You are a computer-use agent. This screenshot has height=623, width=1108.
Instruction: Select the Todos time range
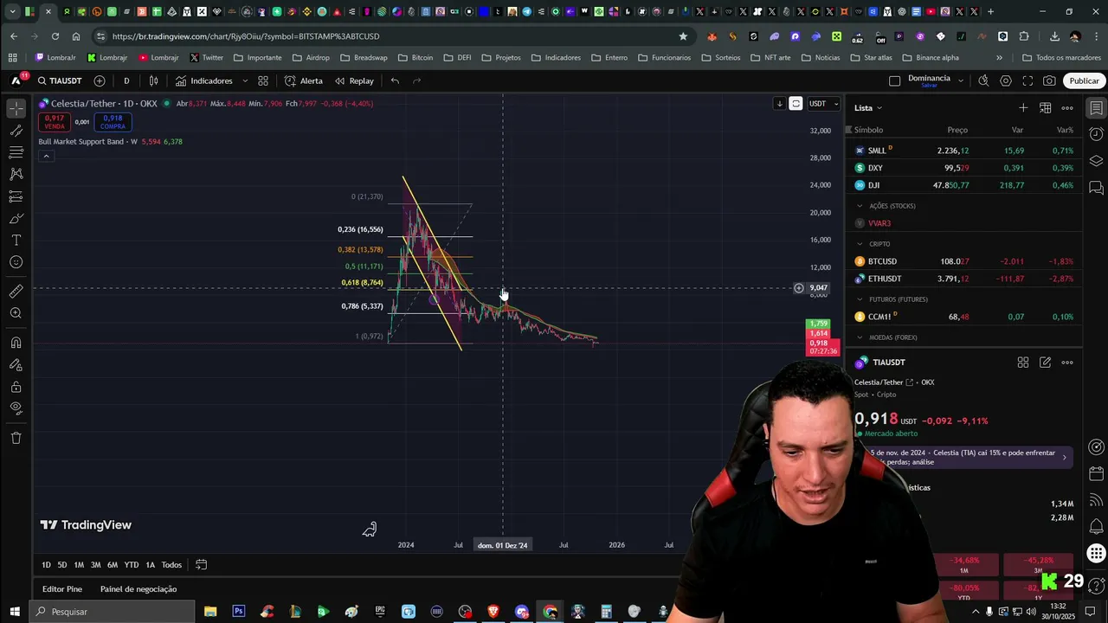point(171,565)
